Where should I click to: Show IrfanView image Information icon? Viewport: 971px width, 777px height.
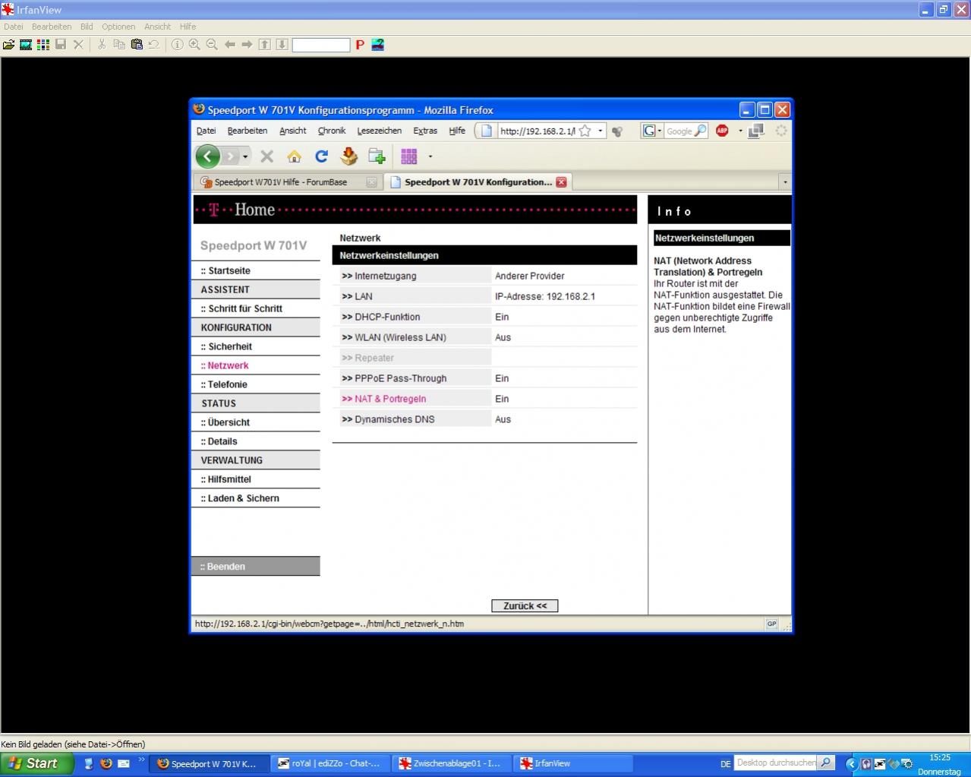pos(177,45)
